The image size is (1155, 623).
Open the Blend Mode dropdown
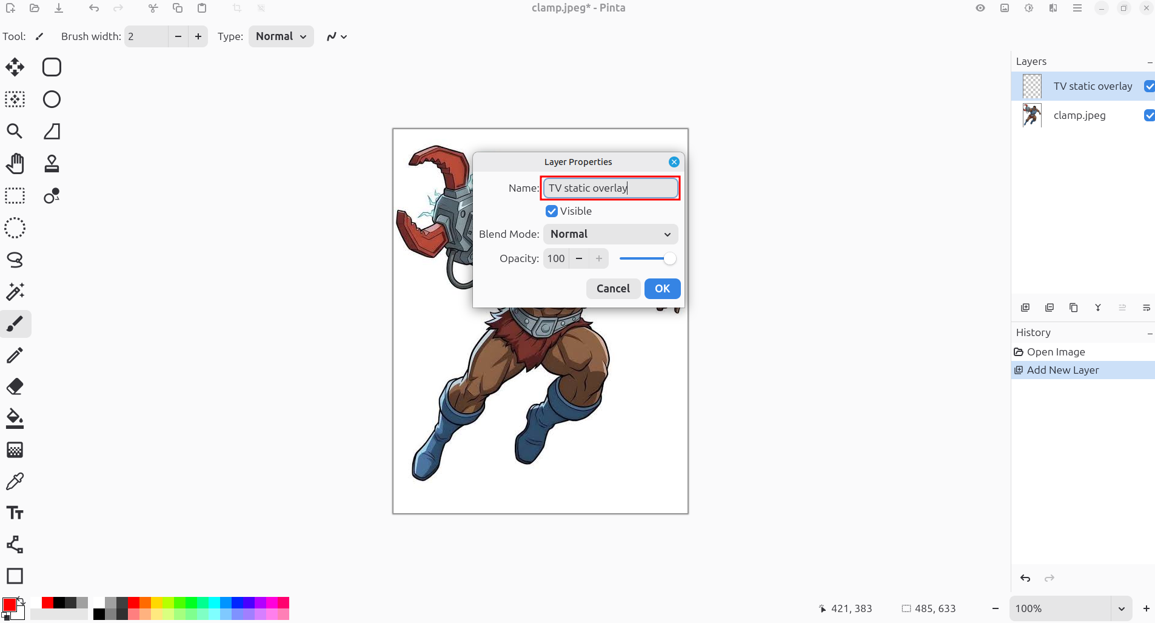611,234
